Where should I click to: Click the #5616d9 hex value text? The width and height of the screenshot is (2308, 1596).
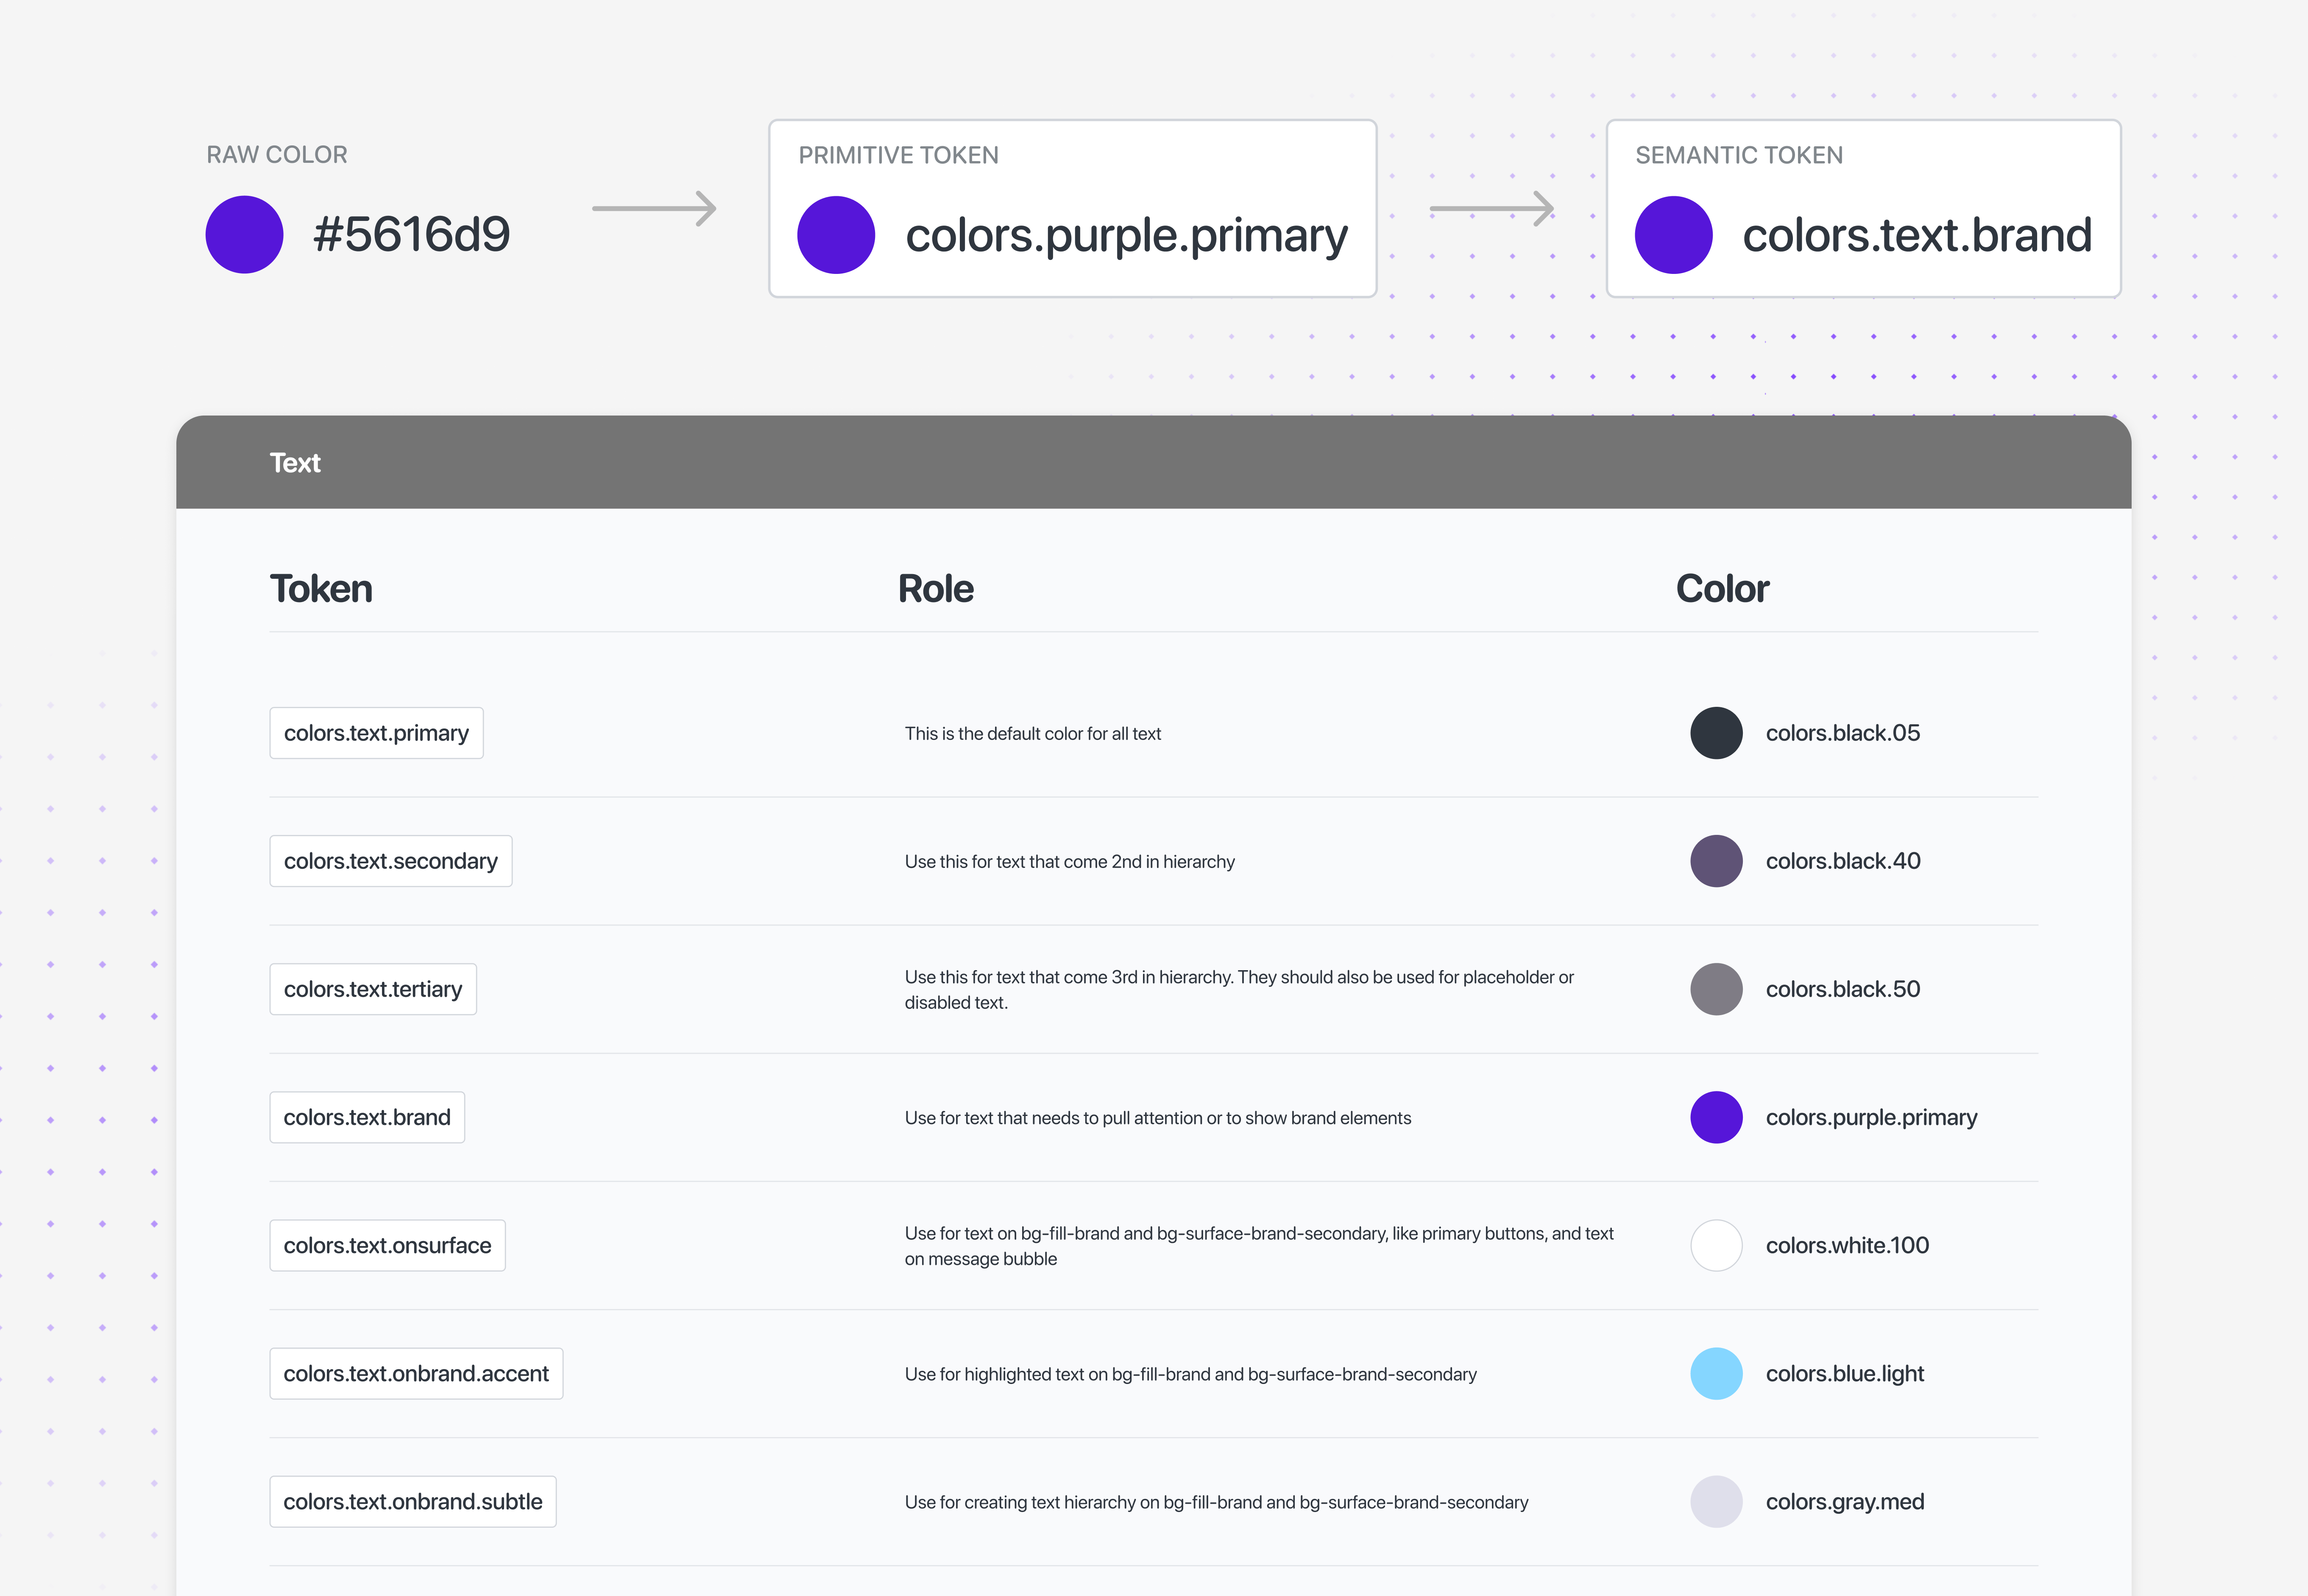pyautogui.click(x=412, y=234)
